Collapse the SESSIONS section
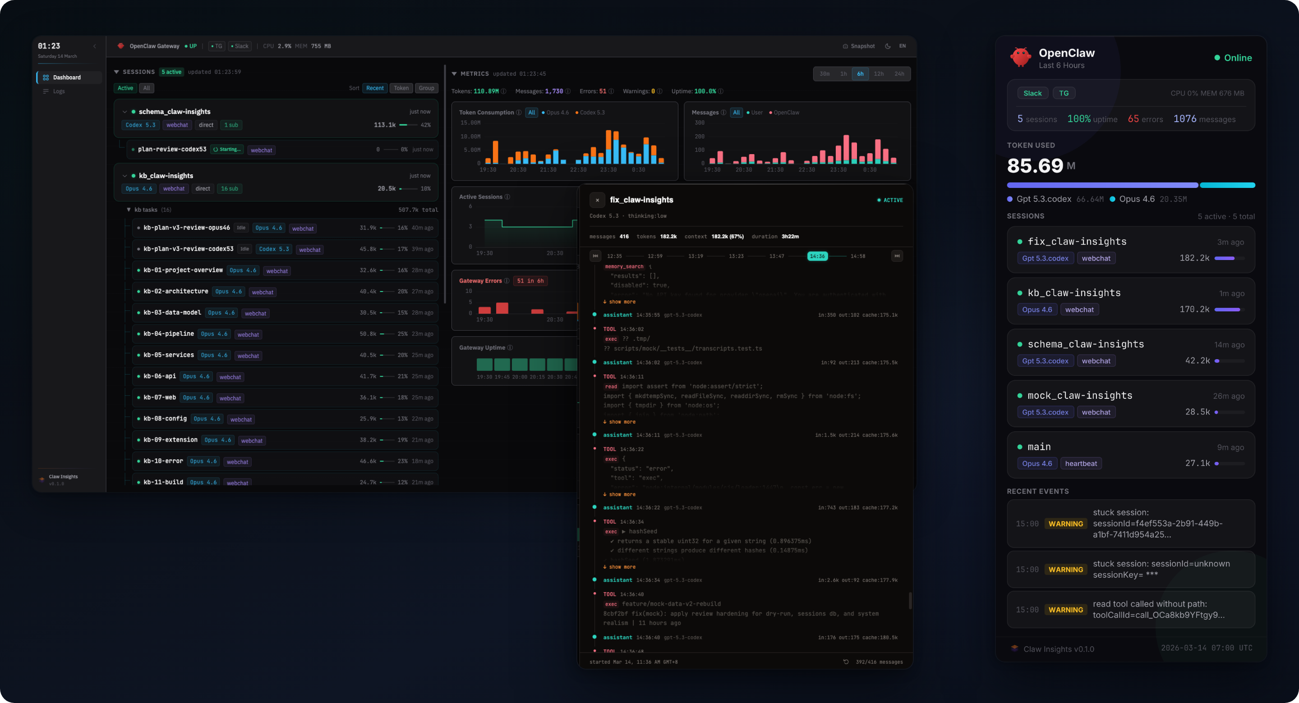 click(x=116, y=72)
